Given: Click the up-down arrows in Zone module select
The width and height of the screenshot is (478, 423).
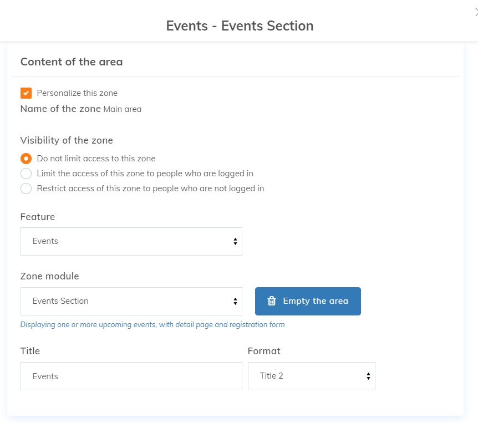Looking at the screenshot, I should (235, 301).
